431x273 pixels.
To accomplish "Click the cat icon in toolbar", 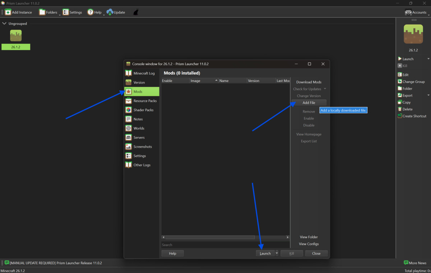I will click(136, 12).
